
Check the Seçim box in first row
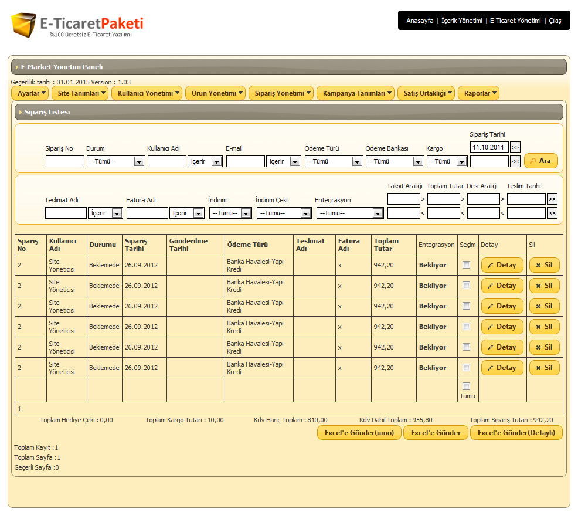[x=466, y=265]
